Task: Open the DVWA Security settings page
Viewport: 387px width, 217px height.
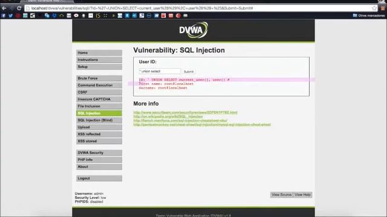Action: point(99,153)
